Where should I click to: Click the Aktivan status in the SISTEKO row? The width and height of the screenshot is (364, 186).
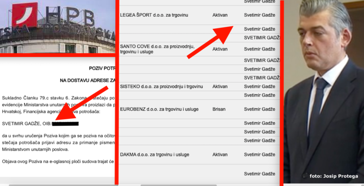(220, 87)
